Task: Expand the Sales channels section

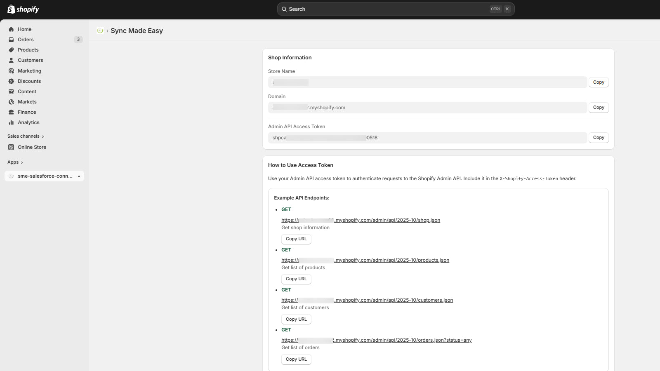Action: 43,136
